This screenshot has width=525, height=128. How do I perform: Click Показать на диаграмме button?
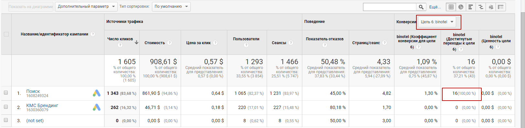point(31,7)
